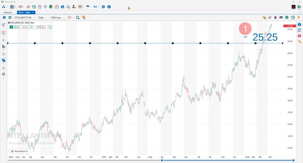Click the green plus add button
Viewport: 303px width, 163px height.
(x=10, y=18)
